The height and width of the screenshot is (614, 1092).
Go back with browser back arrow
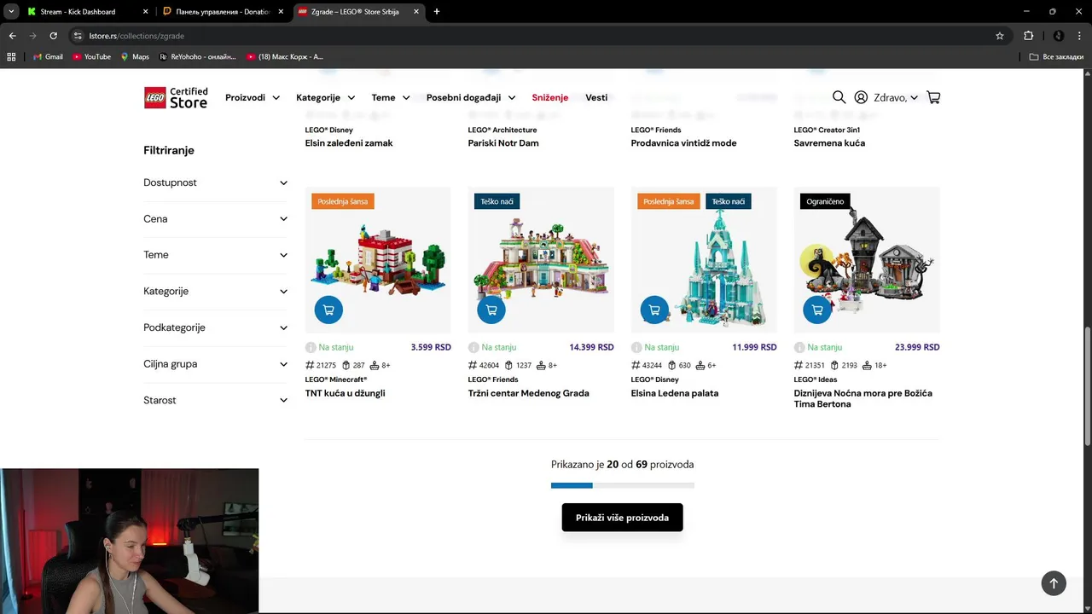coord(12,36)
